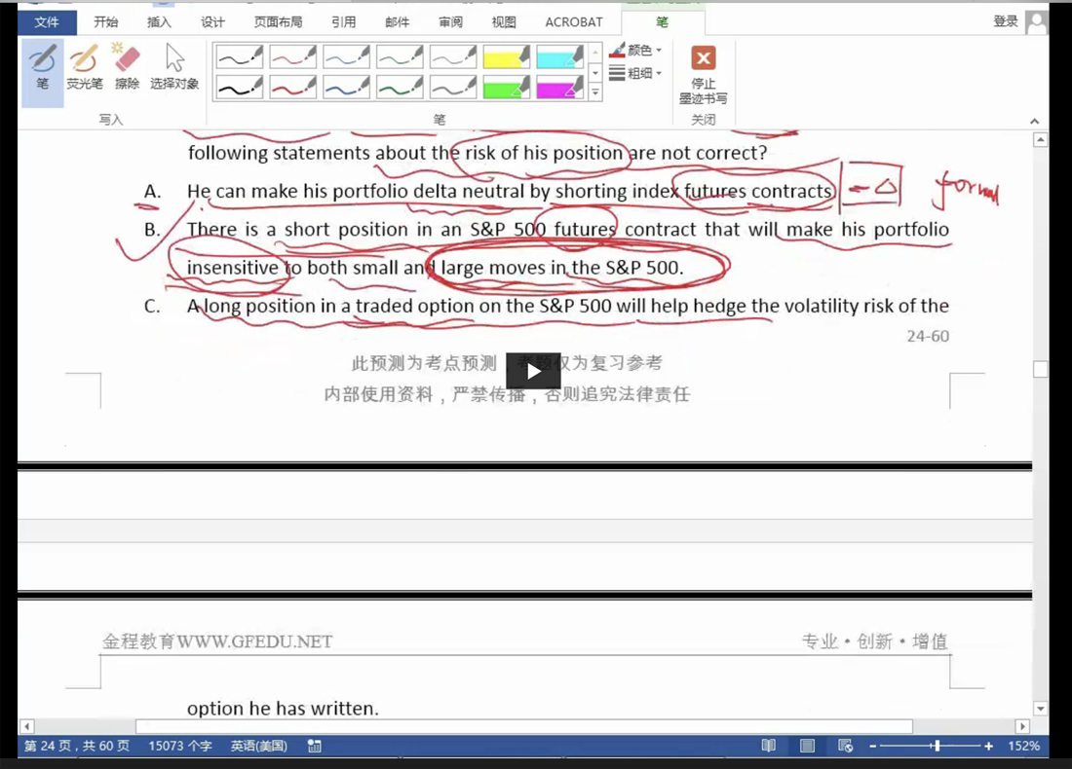Select the 笔 (Pen) writing tool
Image resolution: width=1072 pixels, height=769 pixels.
coord(42,67)
